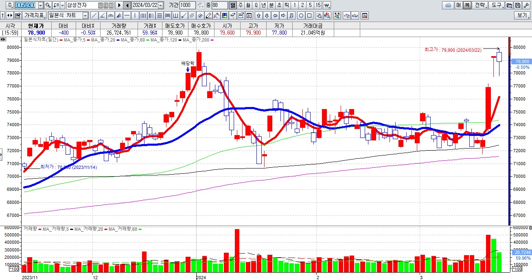Switch to 월 (monthly) period
Image resolution: width=532 pixels, height=280 pixels.
[x=248, y=5]
